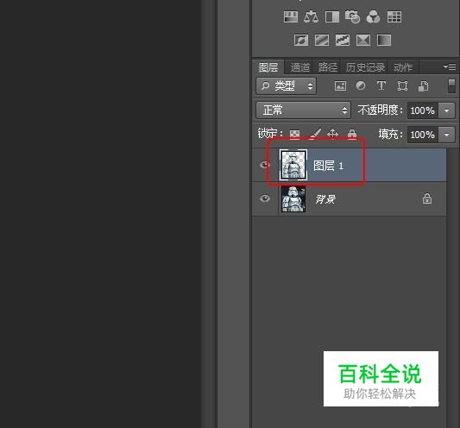
Task: Click the lock icon on 背景 layer
Action: (427, 198)
